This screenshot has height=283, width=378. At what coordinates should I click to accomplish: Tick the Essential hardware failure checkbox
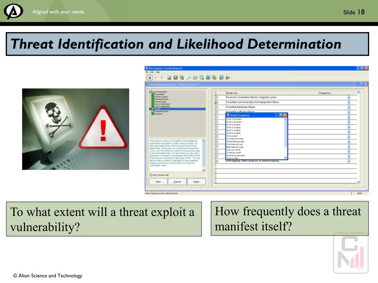217,107
